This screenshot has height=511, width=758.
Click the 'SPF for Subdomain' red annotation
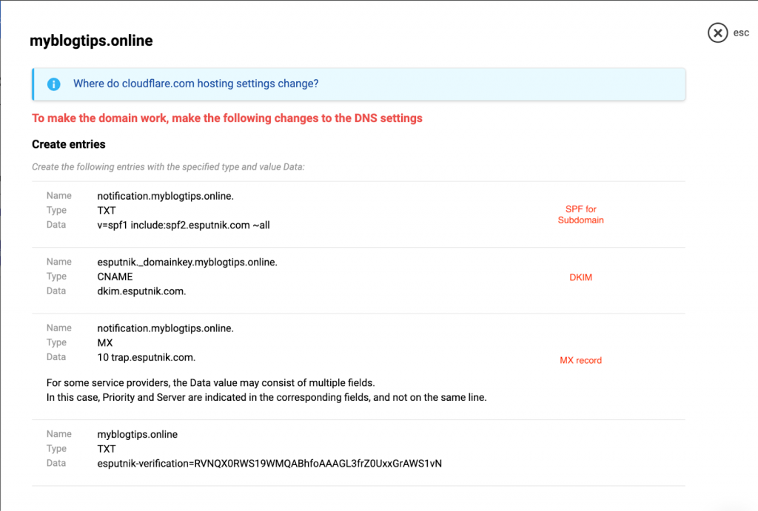coord(580,214)
